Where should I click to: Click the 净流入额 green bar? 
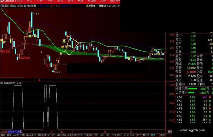click(192, 89)
